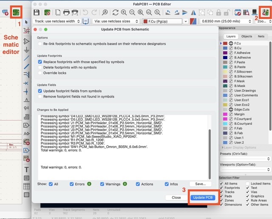Open Track: use netclass width dropdown
This screenshot has width=272, height=219.
pos(57,21)
